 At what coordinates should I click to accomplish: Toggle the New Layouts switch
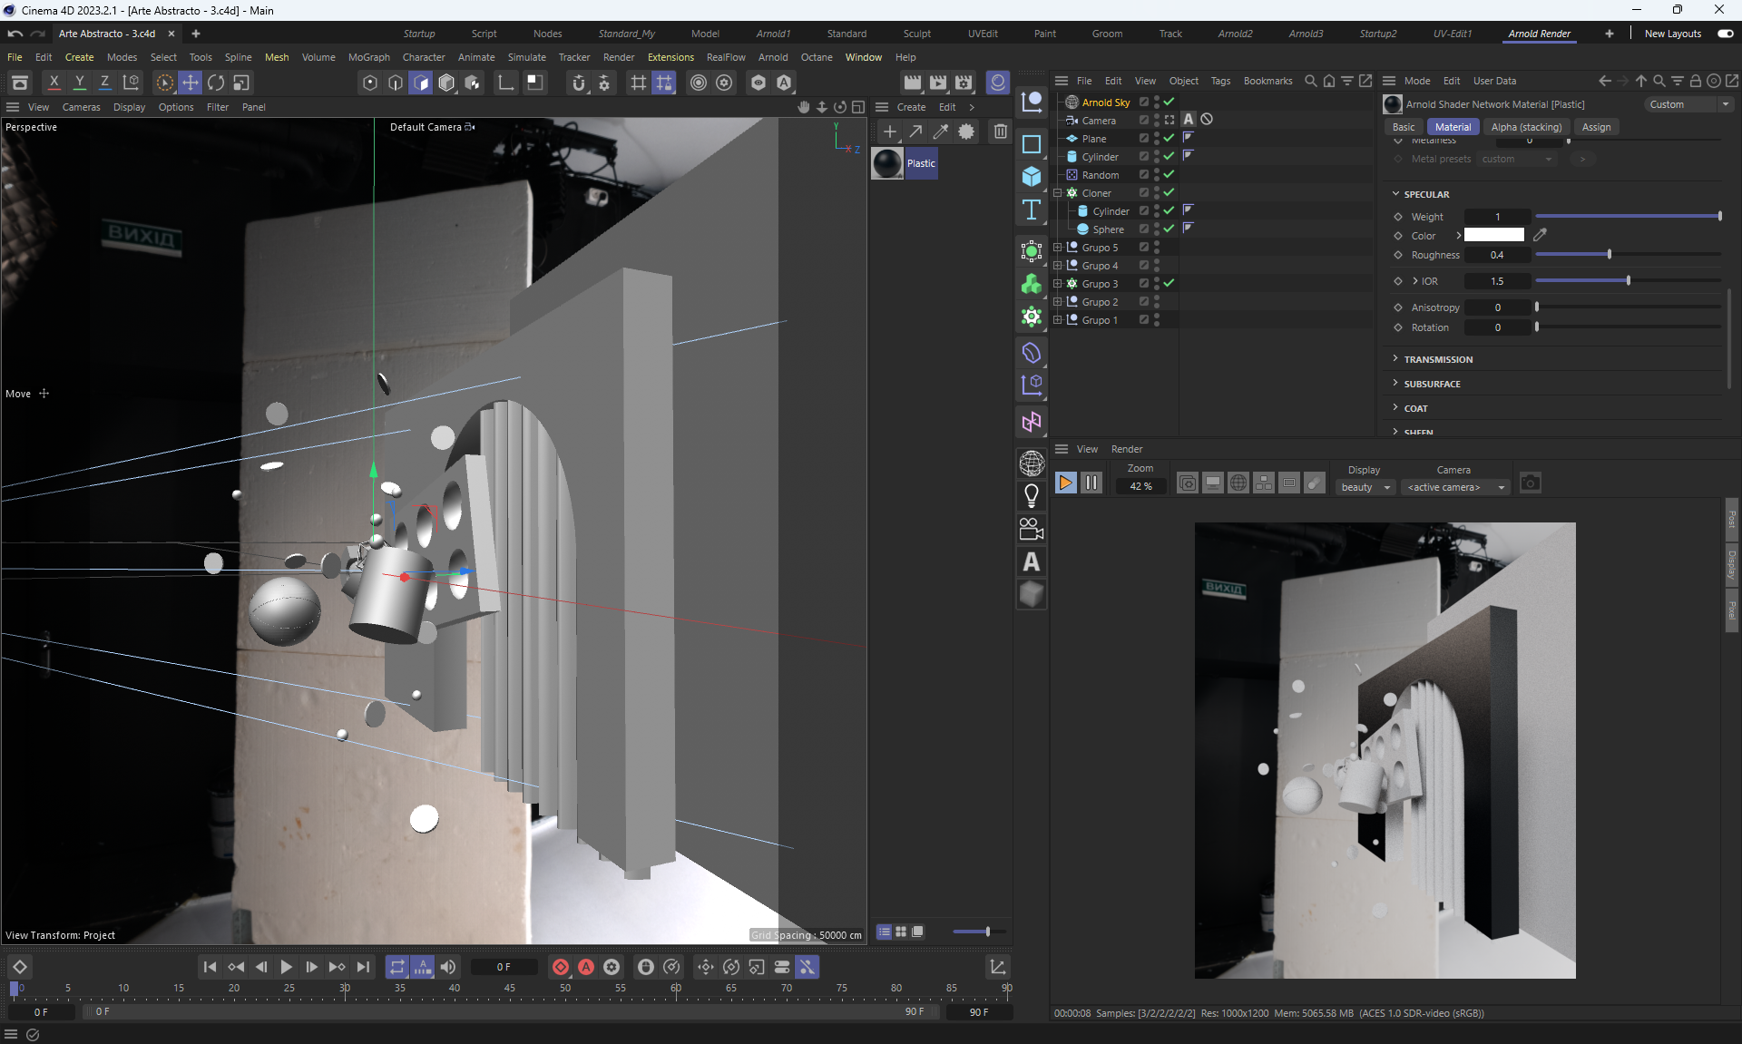[1725, 34]
